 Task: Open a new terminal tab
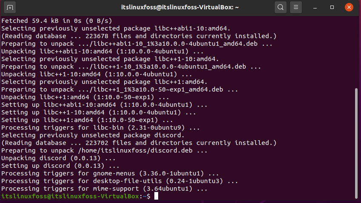(10, 8)
